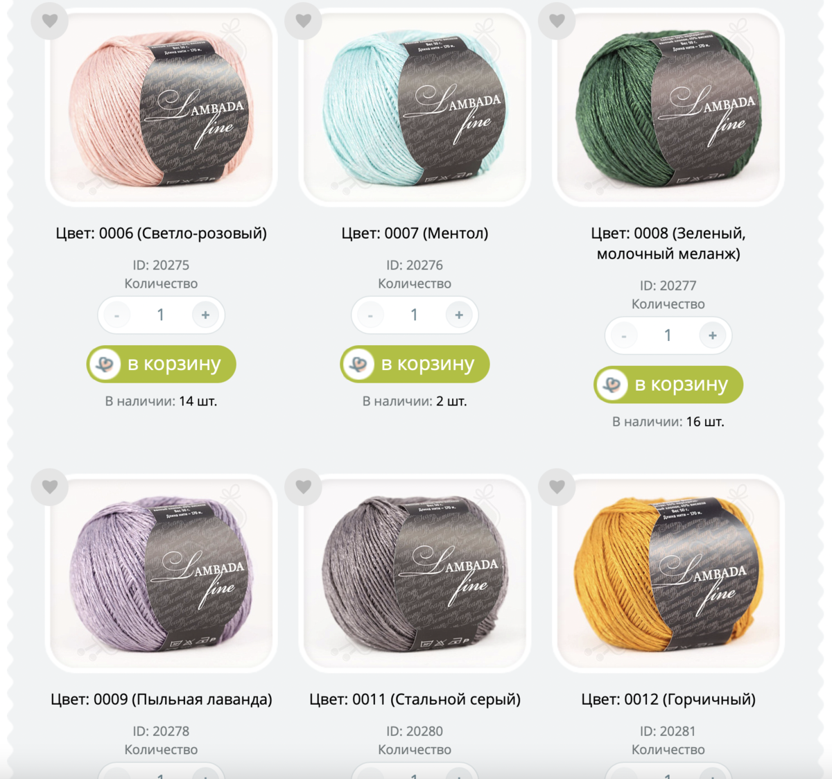Click plus for green 0008 yarn quantity

coord(712,335)
